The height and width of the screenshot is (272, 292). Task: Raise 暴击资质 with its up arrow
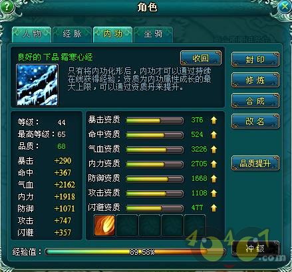tap(214, 120)
